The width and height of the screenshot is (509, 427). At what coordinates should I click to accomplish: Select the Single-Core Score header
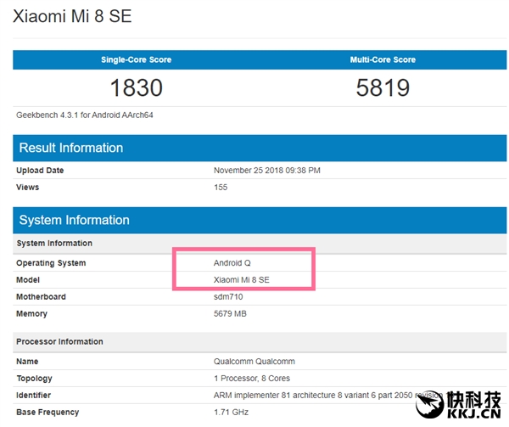click(136, 59)
